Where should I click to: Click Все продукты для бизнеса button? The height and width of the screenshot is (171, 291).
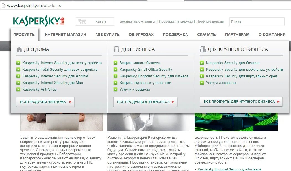click(x=145, y=102)
